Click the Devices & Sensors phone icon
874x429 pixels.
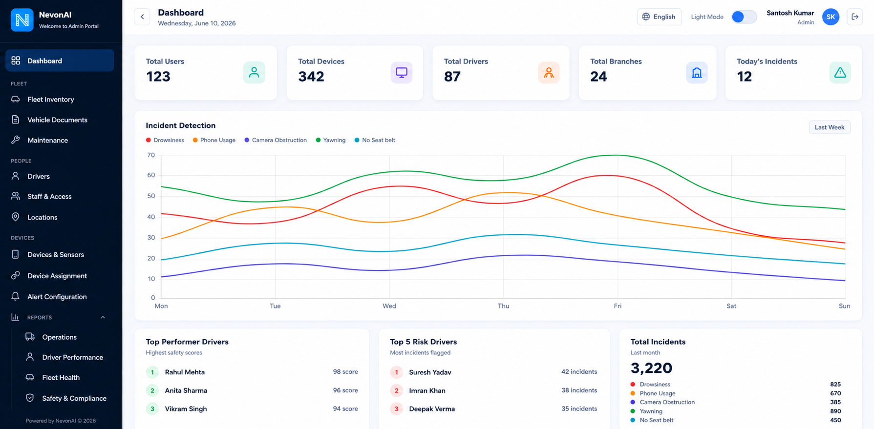pos(16,254)
